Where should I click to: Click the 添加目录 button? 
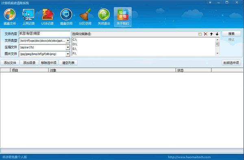29,63
